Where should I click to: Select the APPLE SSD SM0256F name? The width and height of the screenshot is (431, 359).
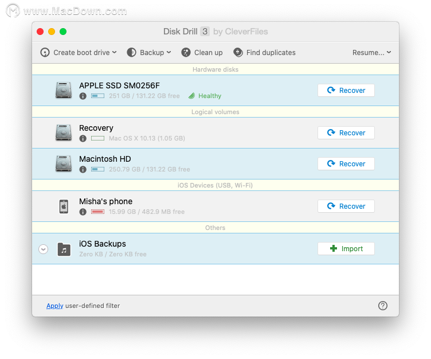[119, 85]
